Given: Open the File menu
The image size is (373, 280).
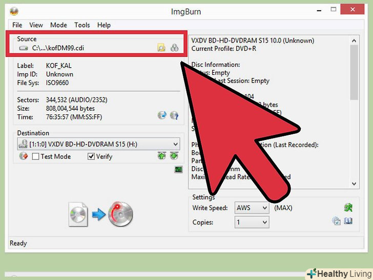Looking at the screenshot, I should 17,25.
